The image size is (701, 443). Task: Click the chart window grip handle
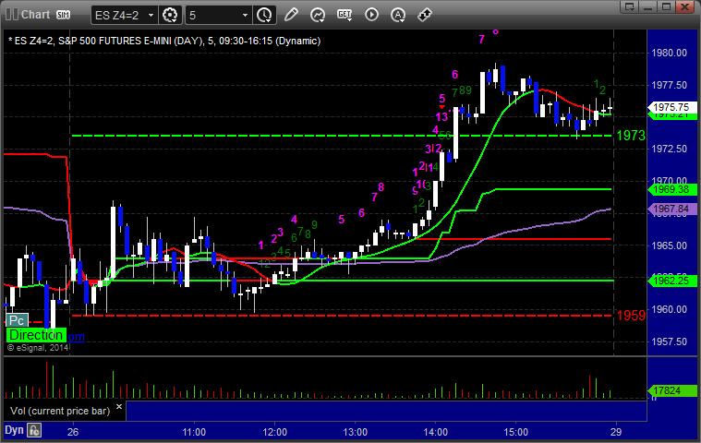point(11,15)
